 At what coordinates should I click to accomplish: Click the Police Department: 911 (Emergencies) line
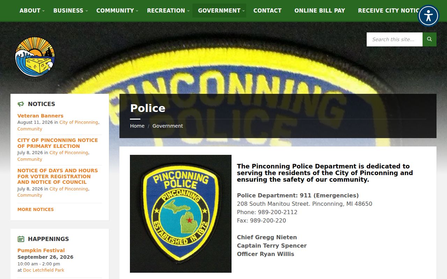pos(298,195)
